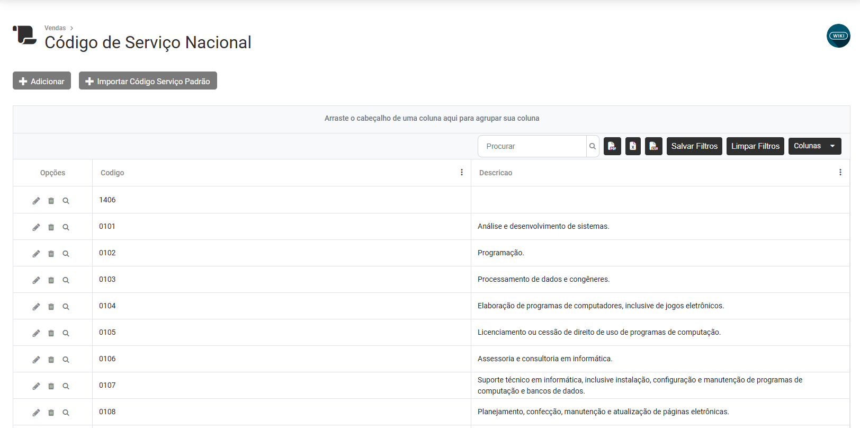Focus the Procurar search field
Screen dimensions: 860x428
click(532, 146)
